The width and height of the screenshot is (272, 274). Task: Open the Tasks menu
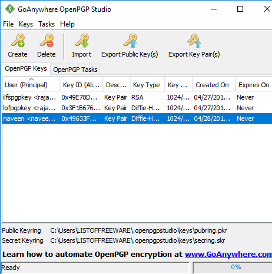47,24
